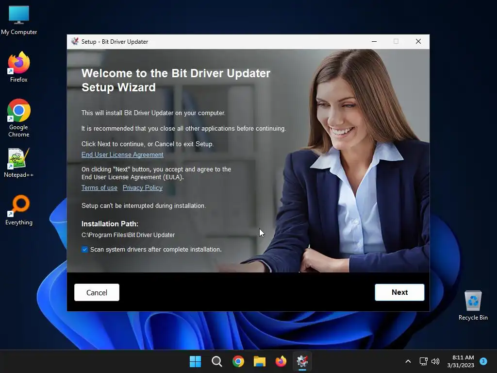Click the Bit Driver Updater setup taskbar icon
This screenshot has width=497, height=373.
coord(302,361)
